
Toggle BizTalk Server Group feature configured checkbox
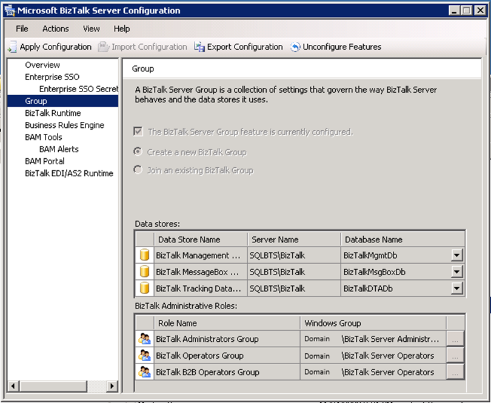138,131
